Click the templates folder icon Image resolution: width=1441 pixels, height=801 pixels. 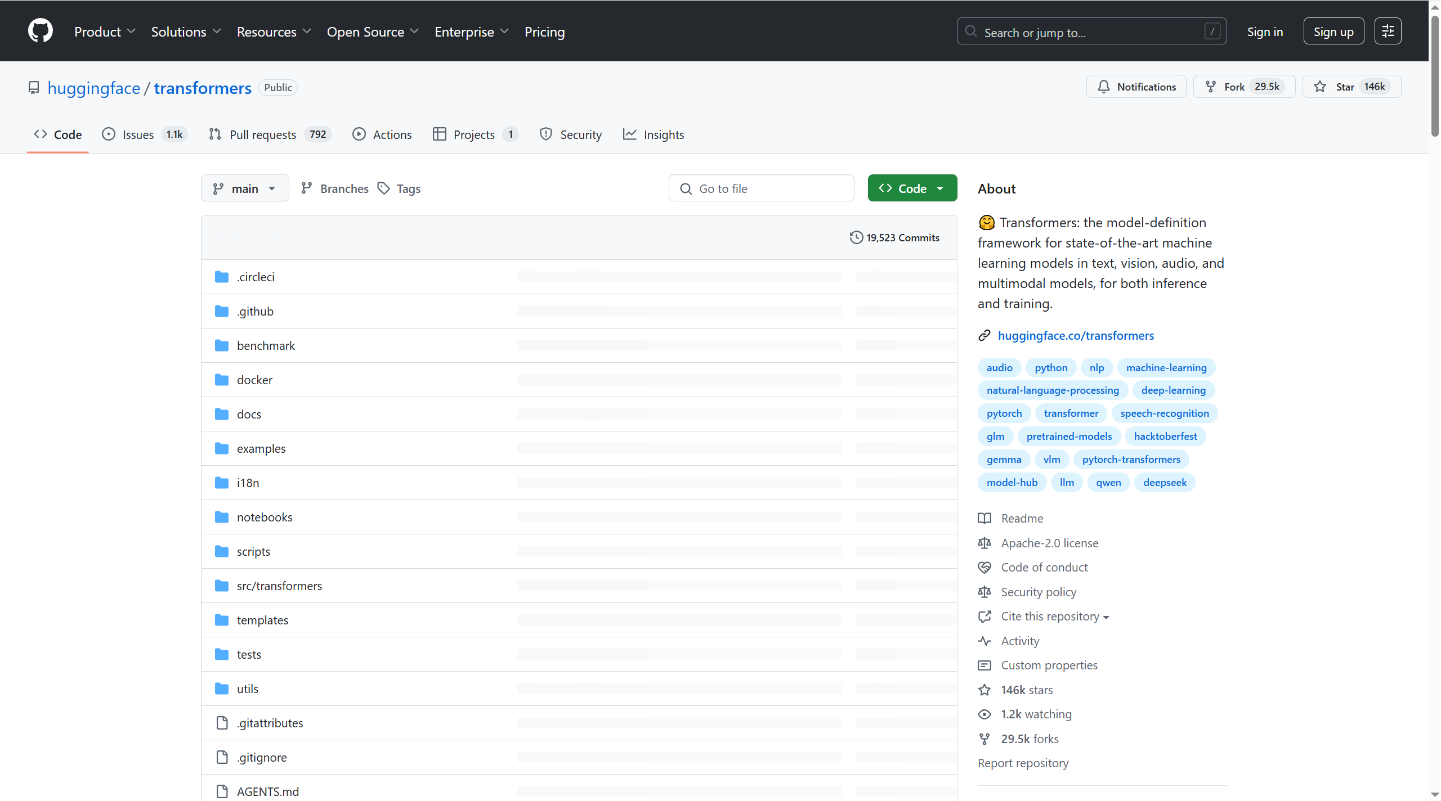(222, 620)
